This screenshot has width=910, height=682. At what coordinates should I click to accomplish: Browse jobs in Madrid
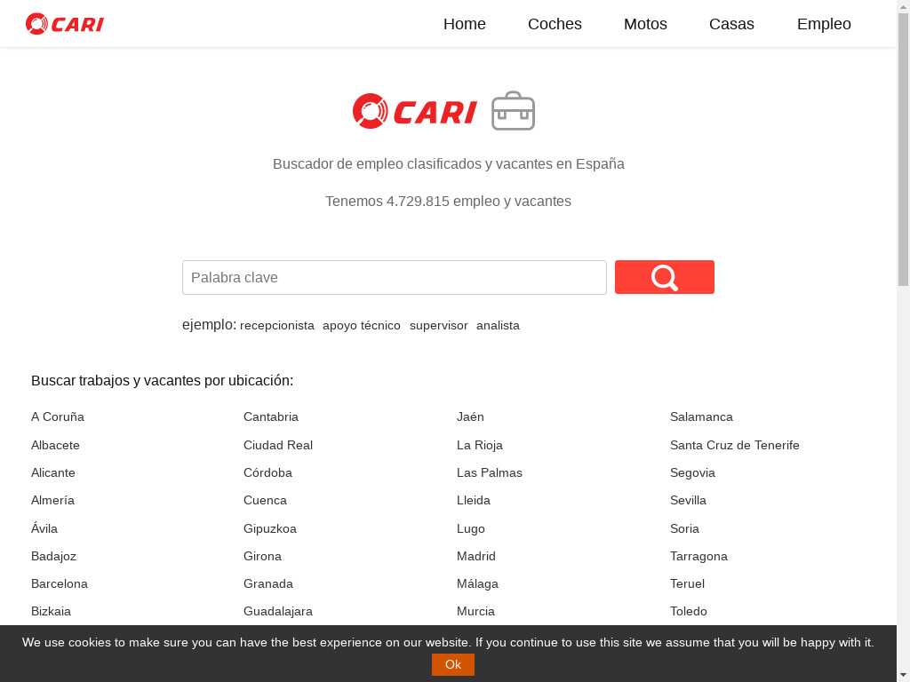(x=476, y=556)
